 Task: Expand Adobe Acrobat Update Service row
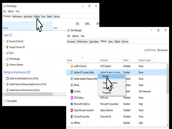4,79
